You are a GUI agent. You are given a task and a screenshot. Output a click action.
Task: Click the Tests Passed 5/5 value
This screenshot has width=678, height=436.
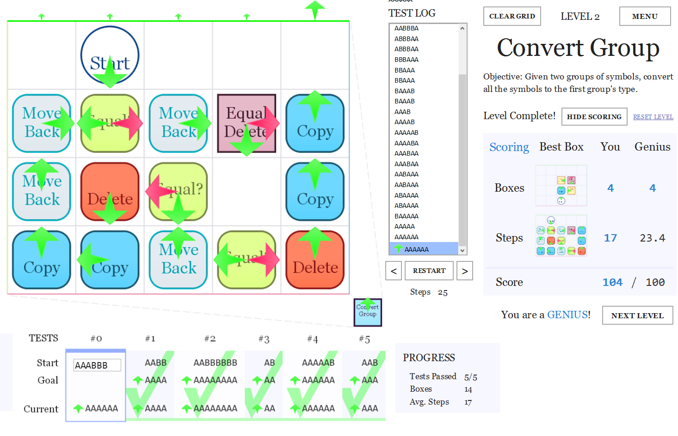[x=471, y=377]
